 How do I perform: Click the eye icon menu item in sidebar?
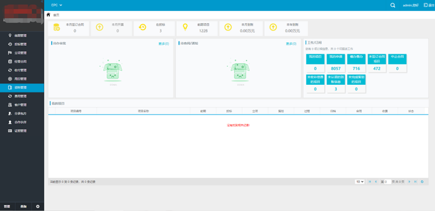coord(10,44)
